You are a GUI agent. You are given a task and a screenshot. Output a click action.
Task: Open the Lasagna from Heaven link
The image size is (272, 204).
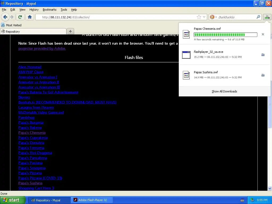(x=36, y=107)
